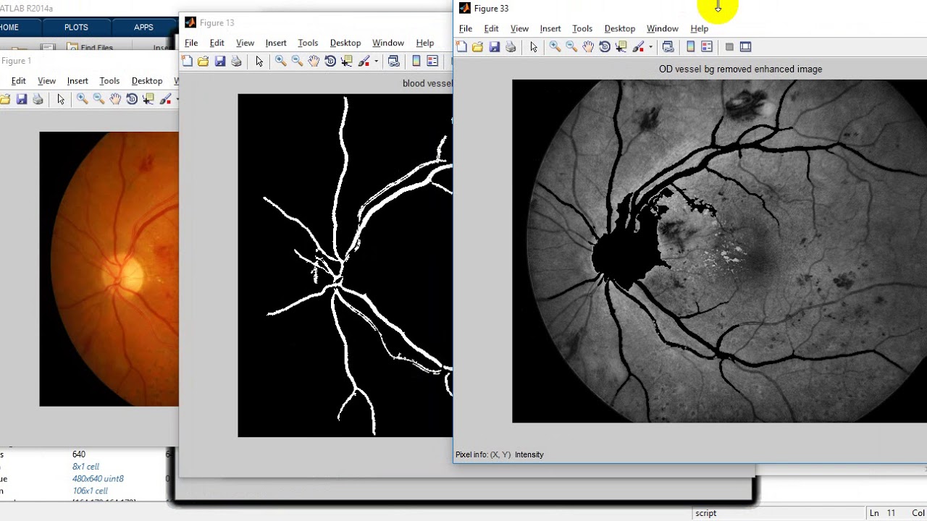Select the Edit Plot arrow in Figure 33
927x521 pixels.
pos(534,47)
